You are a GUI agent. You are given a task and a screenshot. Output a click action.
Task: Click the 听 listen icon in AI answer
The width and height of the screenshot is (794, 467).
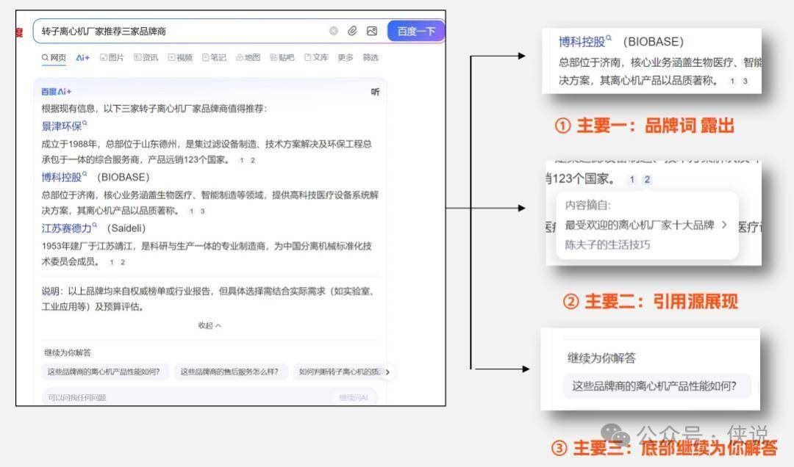375,92
